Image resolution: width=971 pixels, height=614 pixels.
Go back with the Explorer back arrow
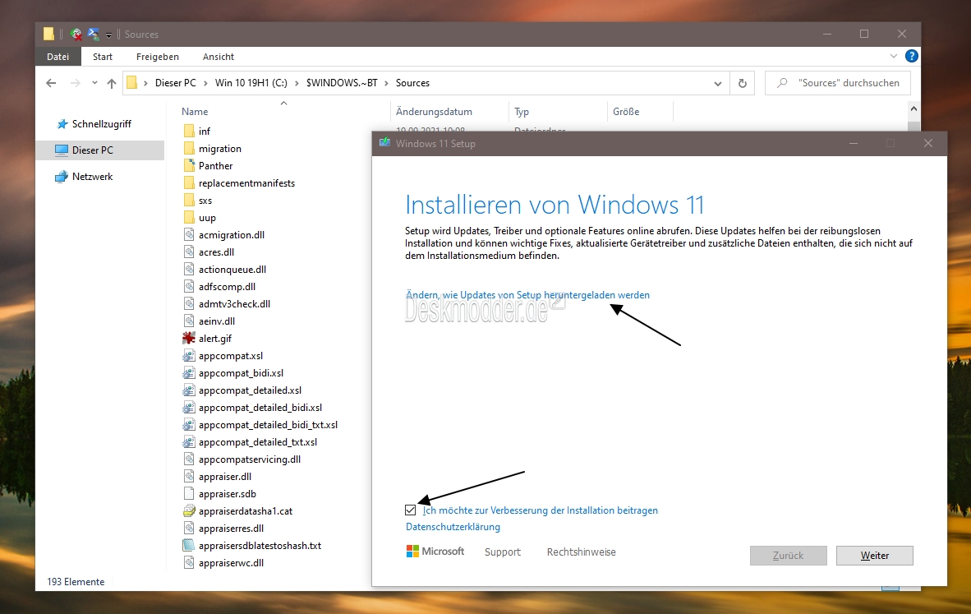52,83
